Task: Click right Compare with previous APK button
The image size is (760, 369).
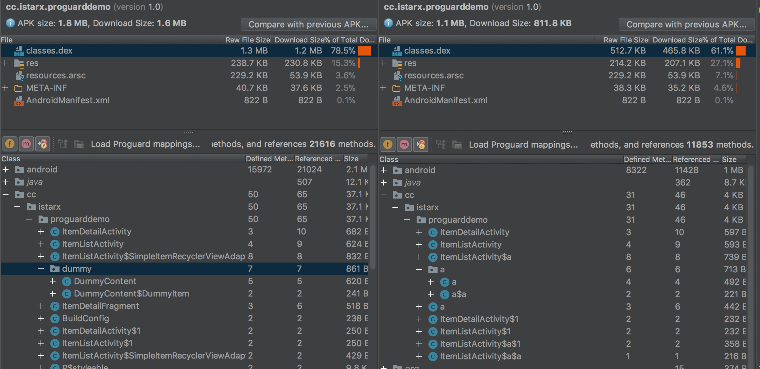Action: coord(686,24)
